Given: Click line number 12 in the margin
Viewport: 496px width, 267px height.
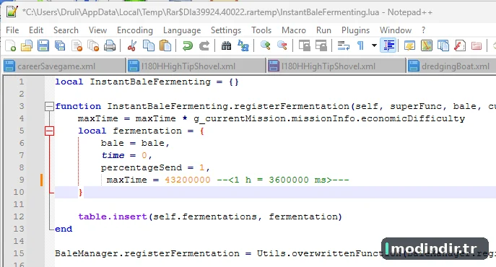Looking at the screenshot, I should 19,216.
